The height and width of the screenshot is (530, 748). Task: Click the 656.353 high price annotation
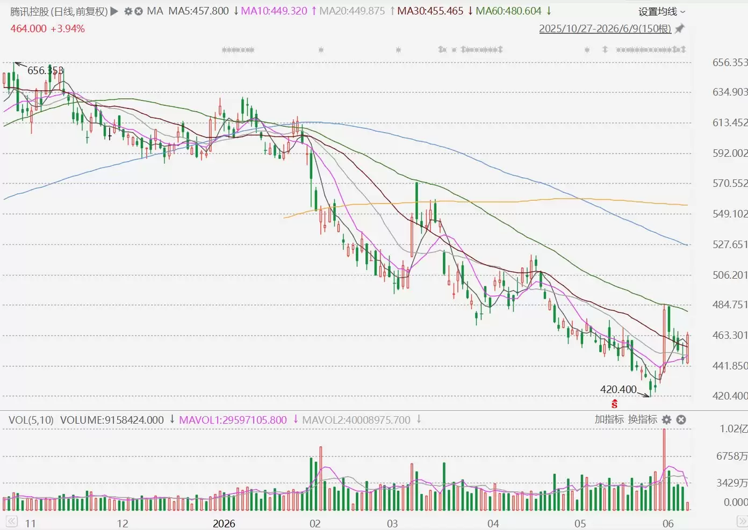pyautogui.click(x=45, y=70)
